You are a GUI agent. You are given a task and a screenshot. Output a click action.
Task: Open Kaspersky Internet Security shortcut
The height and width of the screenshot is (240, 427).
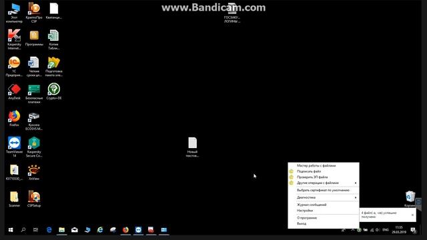pyautogui.click(x=14, y=39)
